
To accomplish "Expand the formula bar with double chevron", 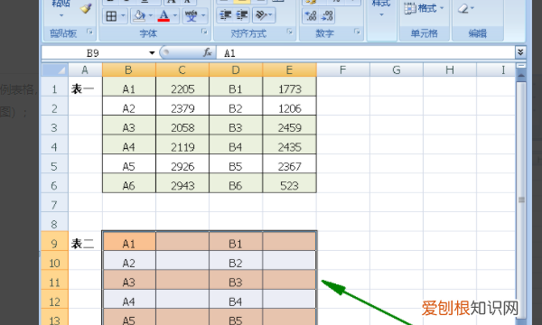I will point(520,52).
